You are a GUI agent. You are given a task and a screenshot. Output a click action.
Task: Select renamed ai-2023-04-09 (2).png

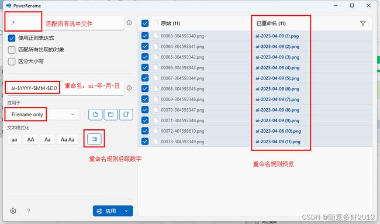pyautogui.click(x=277, y=47)
